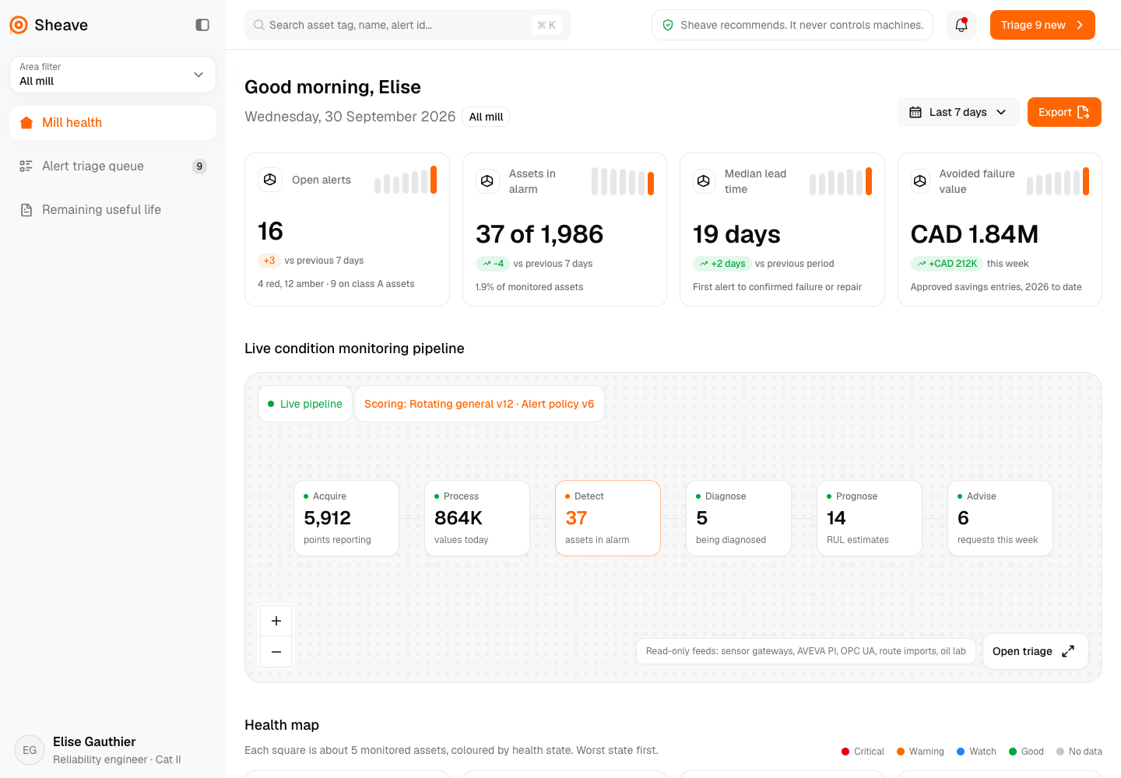Viewport: 1121px width, 778px height.
Task: Click the EG user avatar
Action: point(30,750)
